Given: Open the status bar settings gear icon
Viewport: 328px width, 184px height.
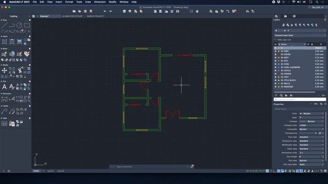Looking at the screenshot, I should coord(325,171).
